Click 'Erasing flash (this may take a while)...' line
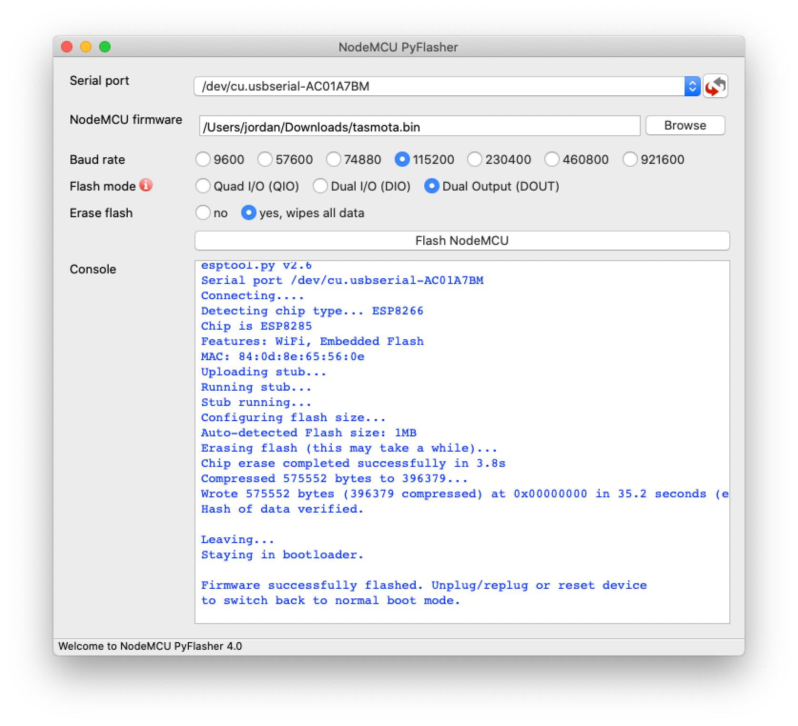Screen dimensions: 798x726 (349, 448)
